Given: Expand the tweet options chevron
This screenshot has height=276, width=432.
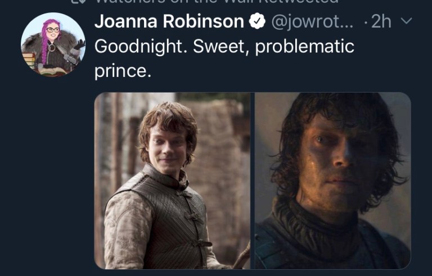Looking at the screenshot, I should point(406,22).
